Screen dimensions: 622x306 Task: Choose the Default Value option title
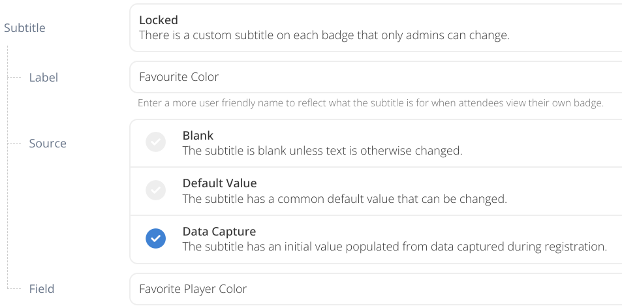(x=219, y=183)
